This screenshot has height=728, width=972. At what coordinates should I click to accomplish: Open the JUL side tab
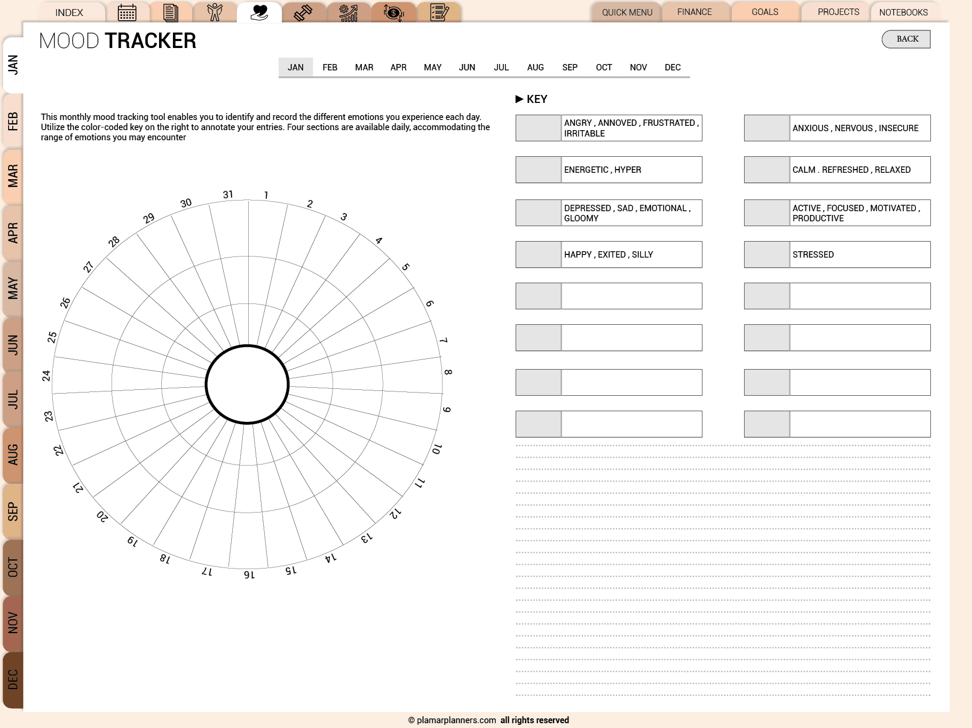point(13,399)
